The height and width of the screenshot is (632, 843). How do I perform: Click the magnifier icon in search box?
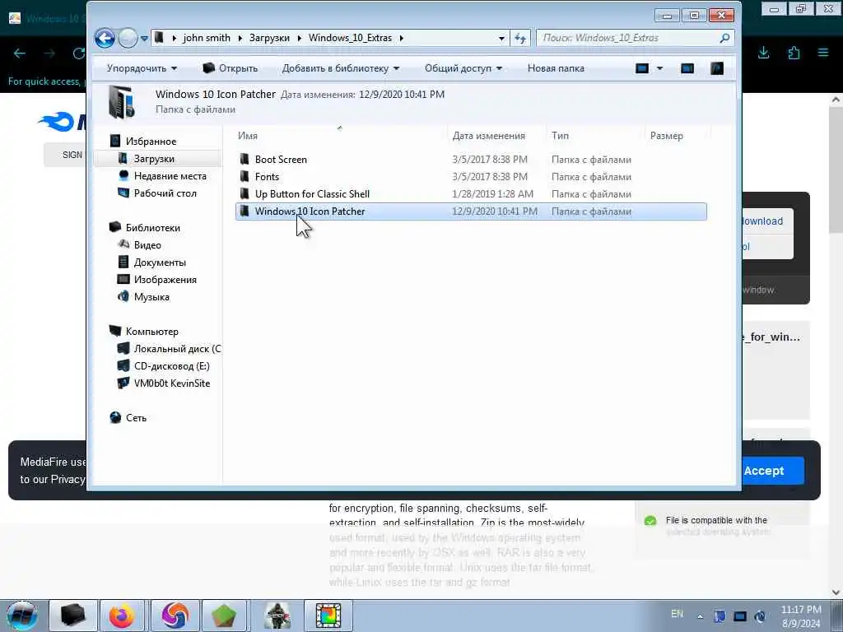click(724, 38)
